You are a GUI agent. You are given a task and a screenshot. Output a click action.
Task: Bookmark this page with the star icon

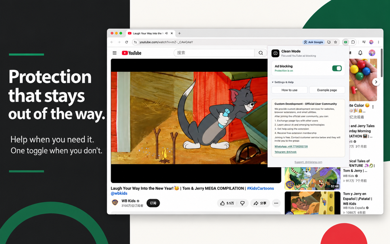pos(335,42)
